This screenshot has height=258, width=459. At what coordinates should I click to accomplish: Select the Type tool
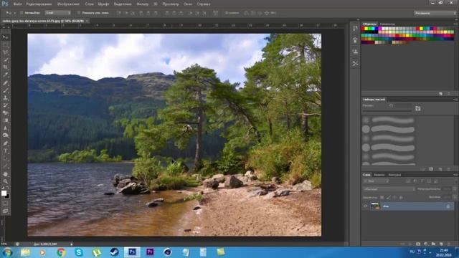click(x=5, y=151)
